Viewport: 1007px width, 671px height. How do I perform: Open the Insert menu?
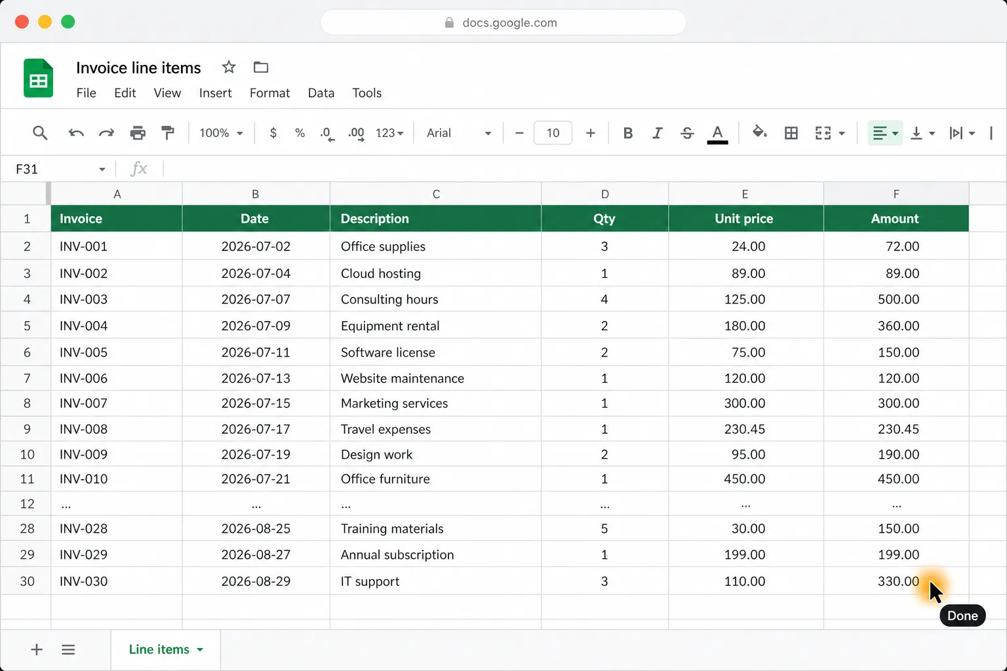215,93
